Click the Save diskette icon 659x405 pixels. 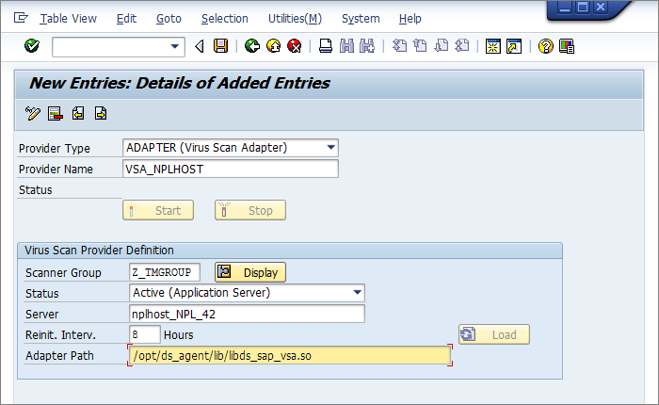pyautogui.click(x=220, y=46)
